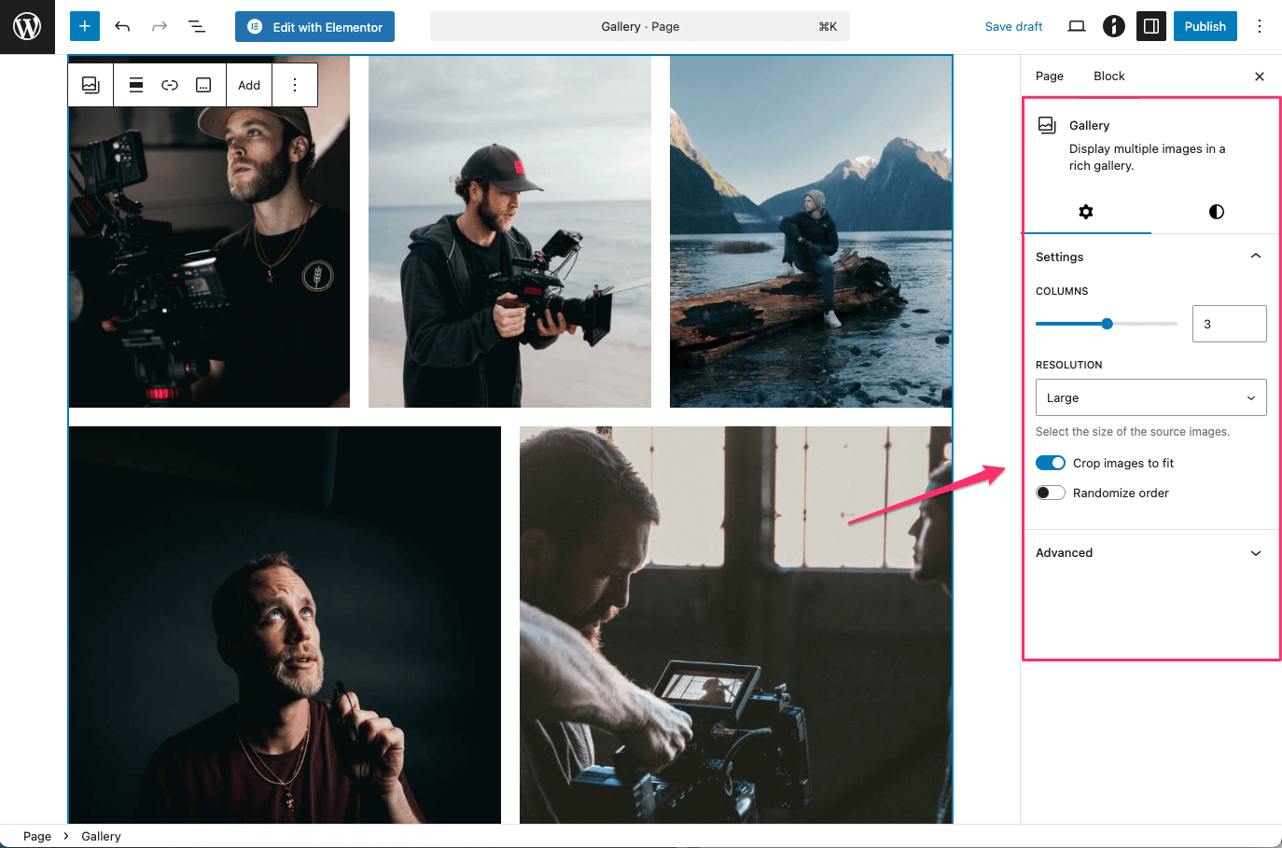Undo the last change
The image size is (1282, 848).
122,26
